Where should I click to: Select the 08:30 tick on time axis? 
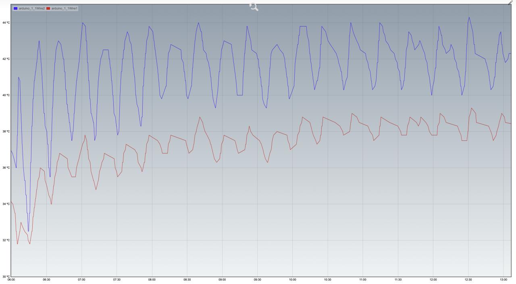187,280
